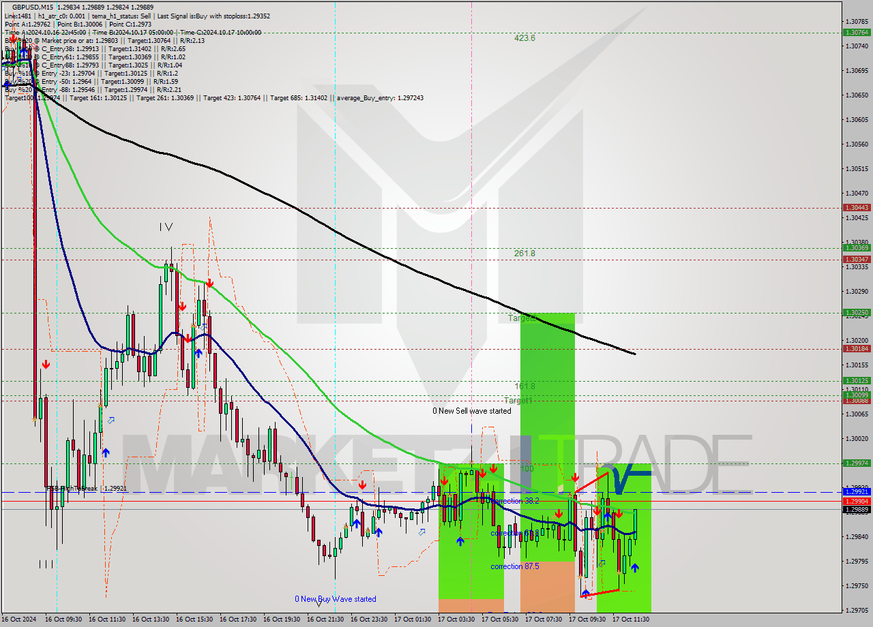Select the 161.8 Fibonacci level label
The height and width of the screenshot is (627, 873).
[524, 386]
